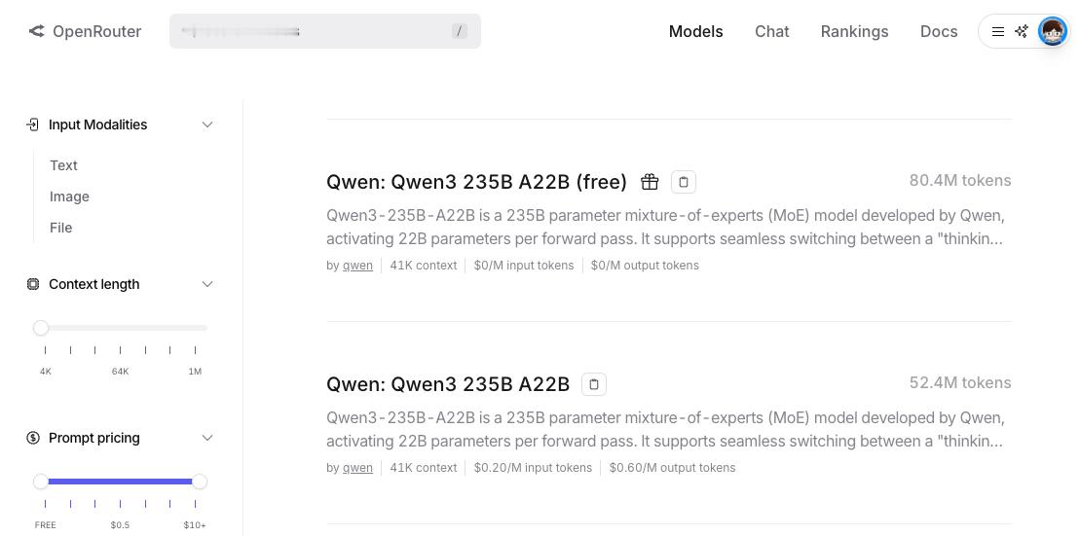The height and width of the screenshot is (536, 1080).
Task: Open the Qwen3 235B A22B (free) model title
Action: pos(476,182)
